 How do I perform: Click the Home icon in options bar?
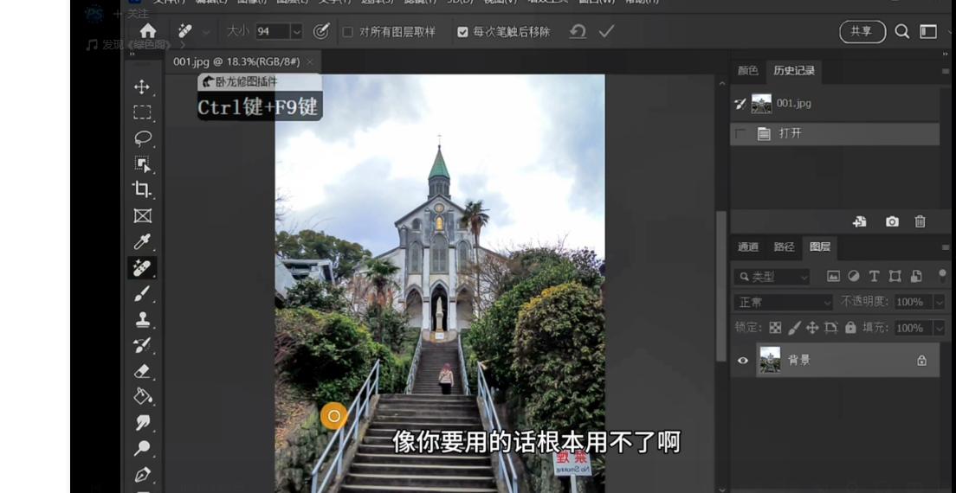click(147, 31)
